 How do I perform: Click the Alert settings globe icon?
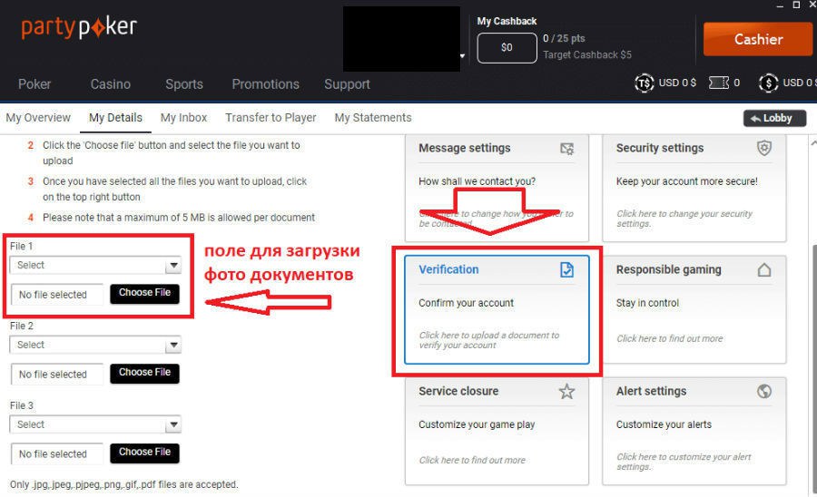click(764, 392)
